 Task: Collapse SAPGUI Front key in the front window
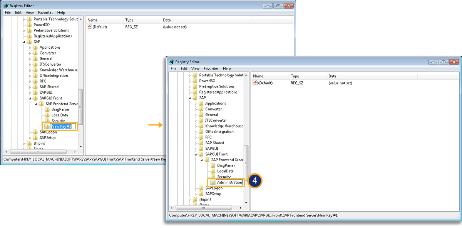196,154
